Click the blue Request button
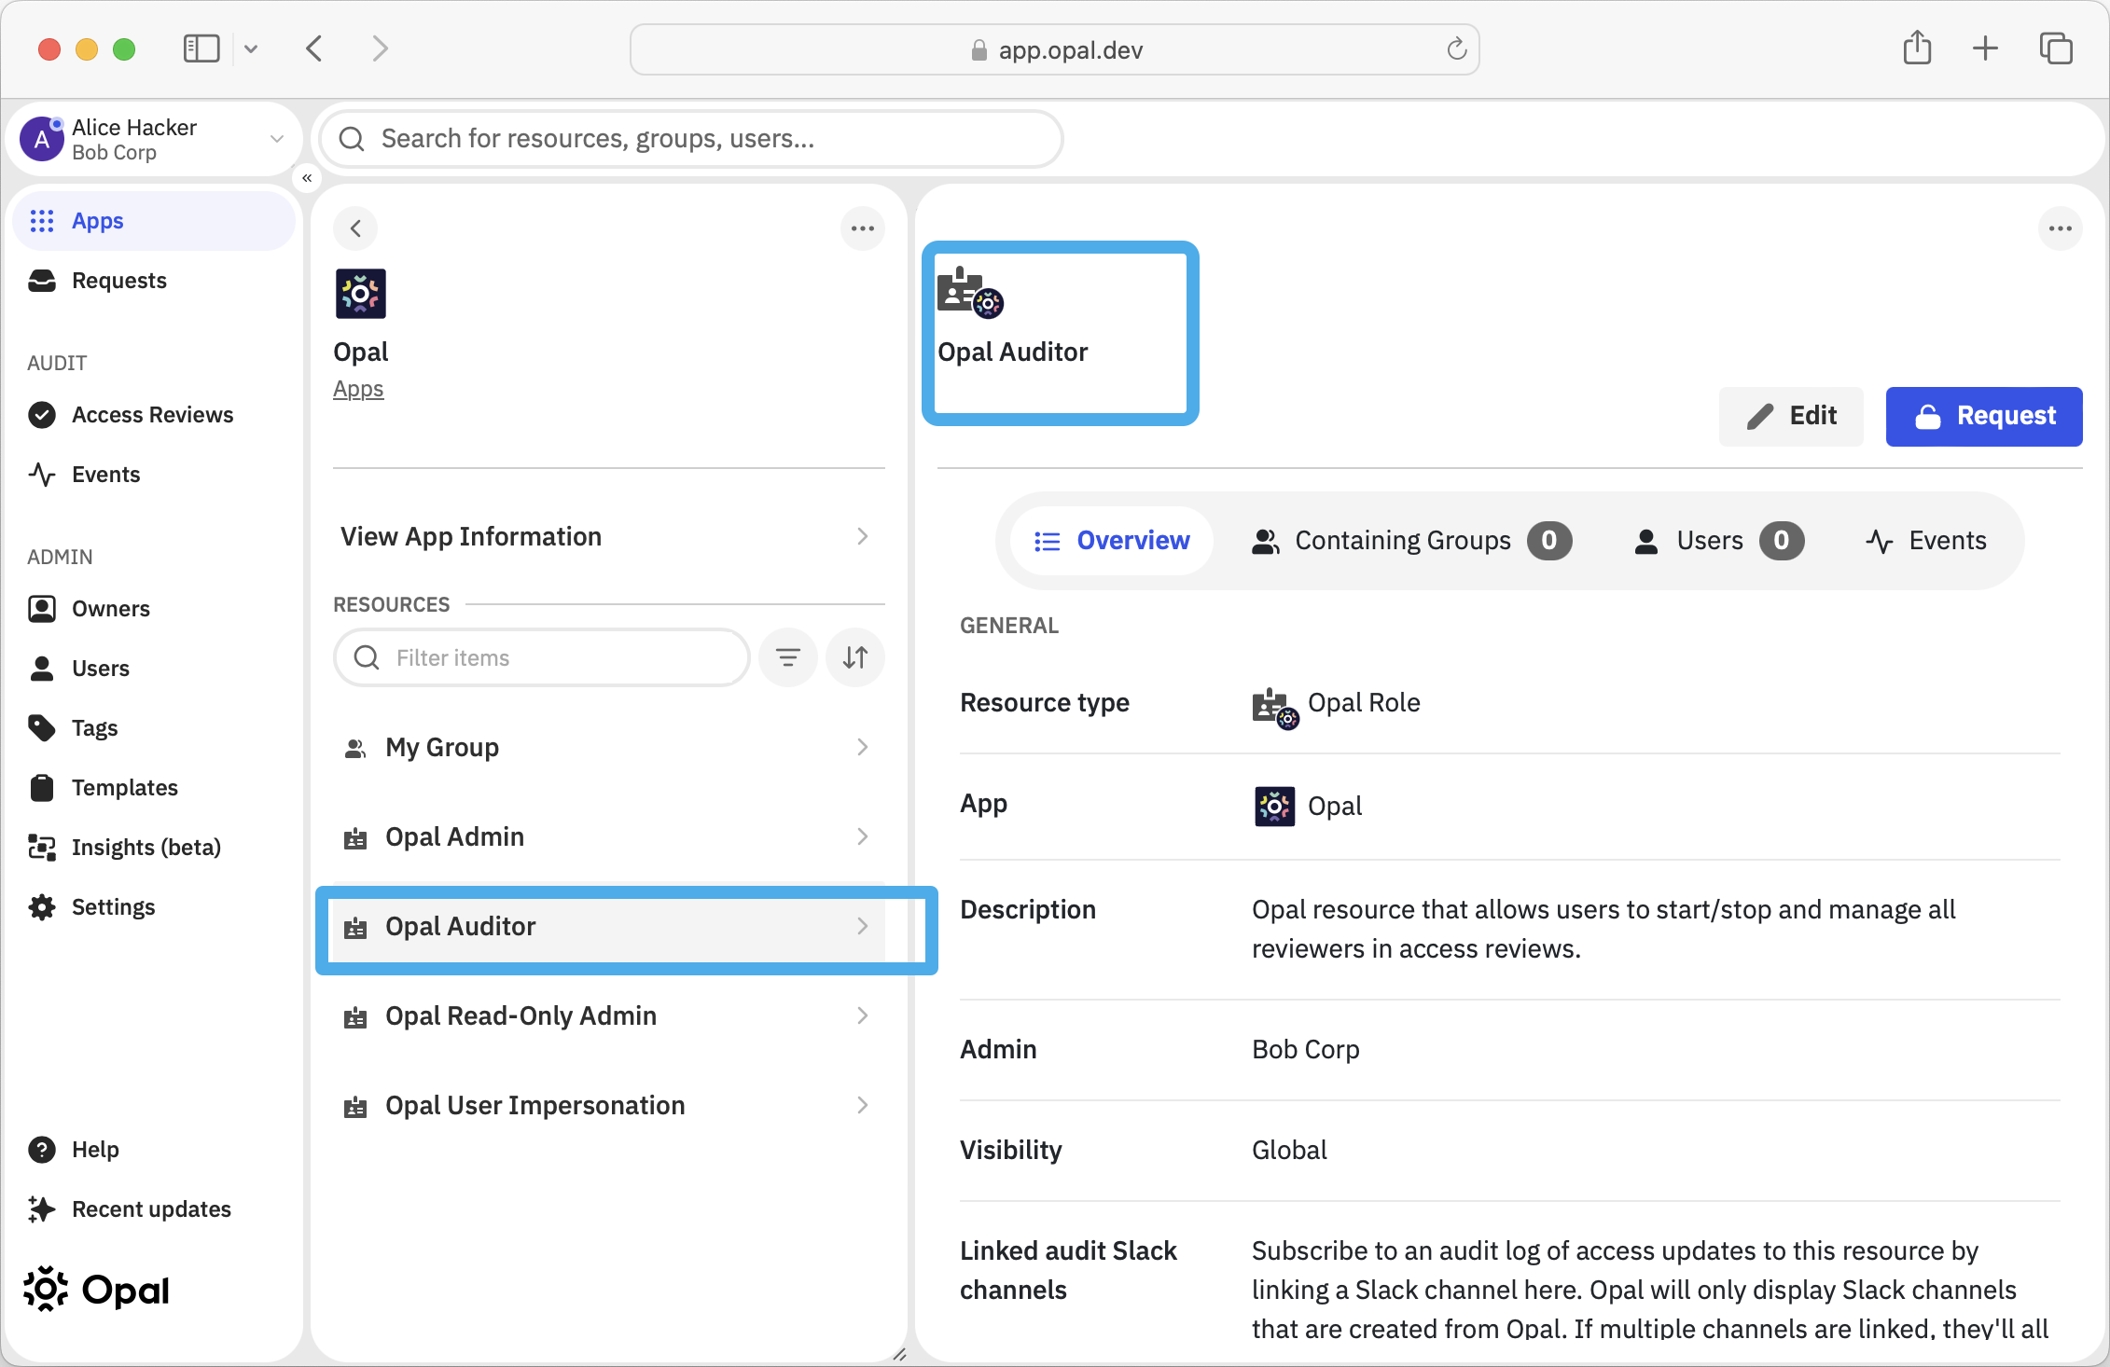 pyautogui.click(x=1984, y=416)
